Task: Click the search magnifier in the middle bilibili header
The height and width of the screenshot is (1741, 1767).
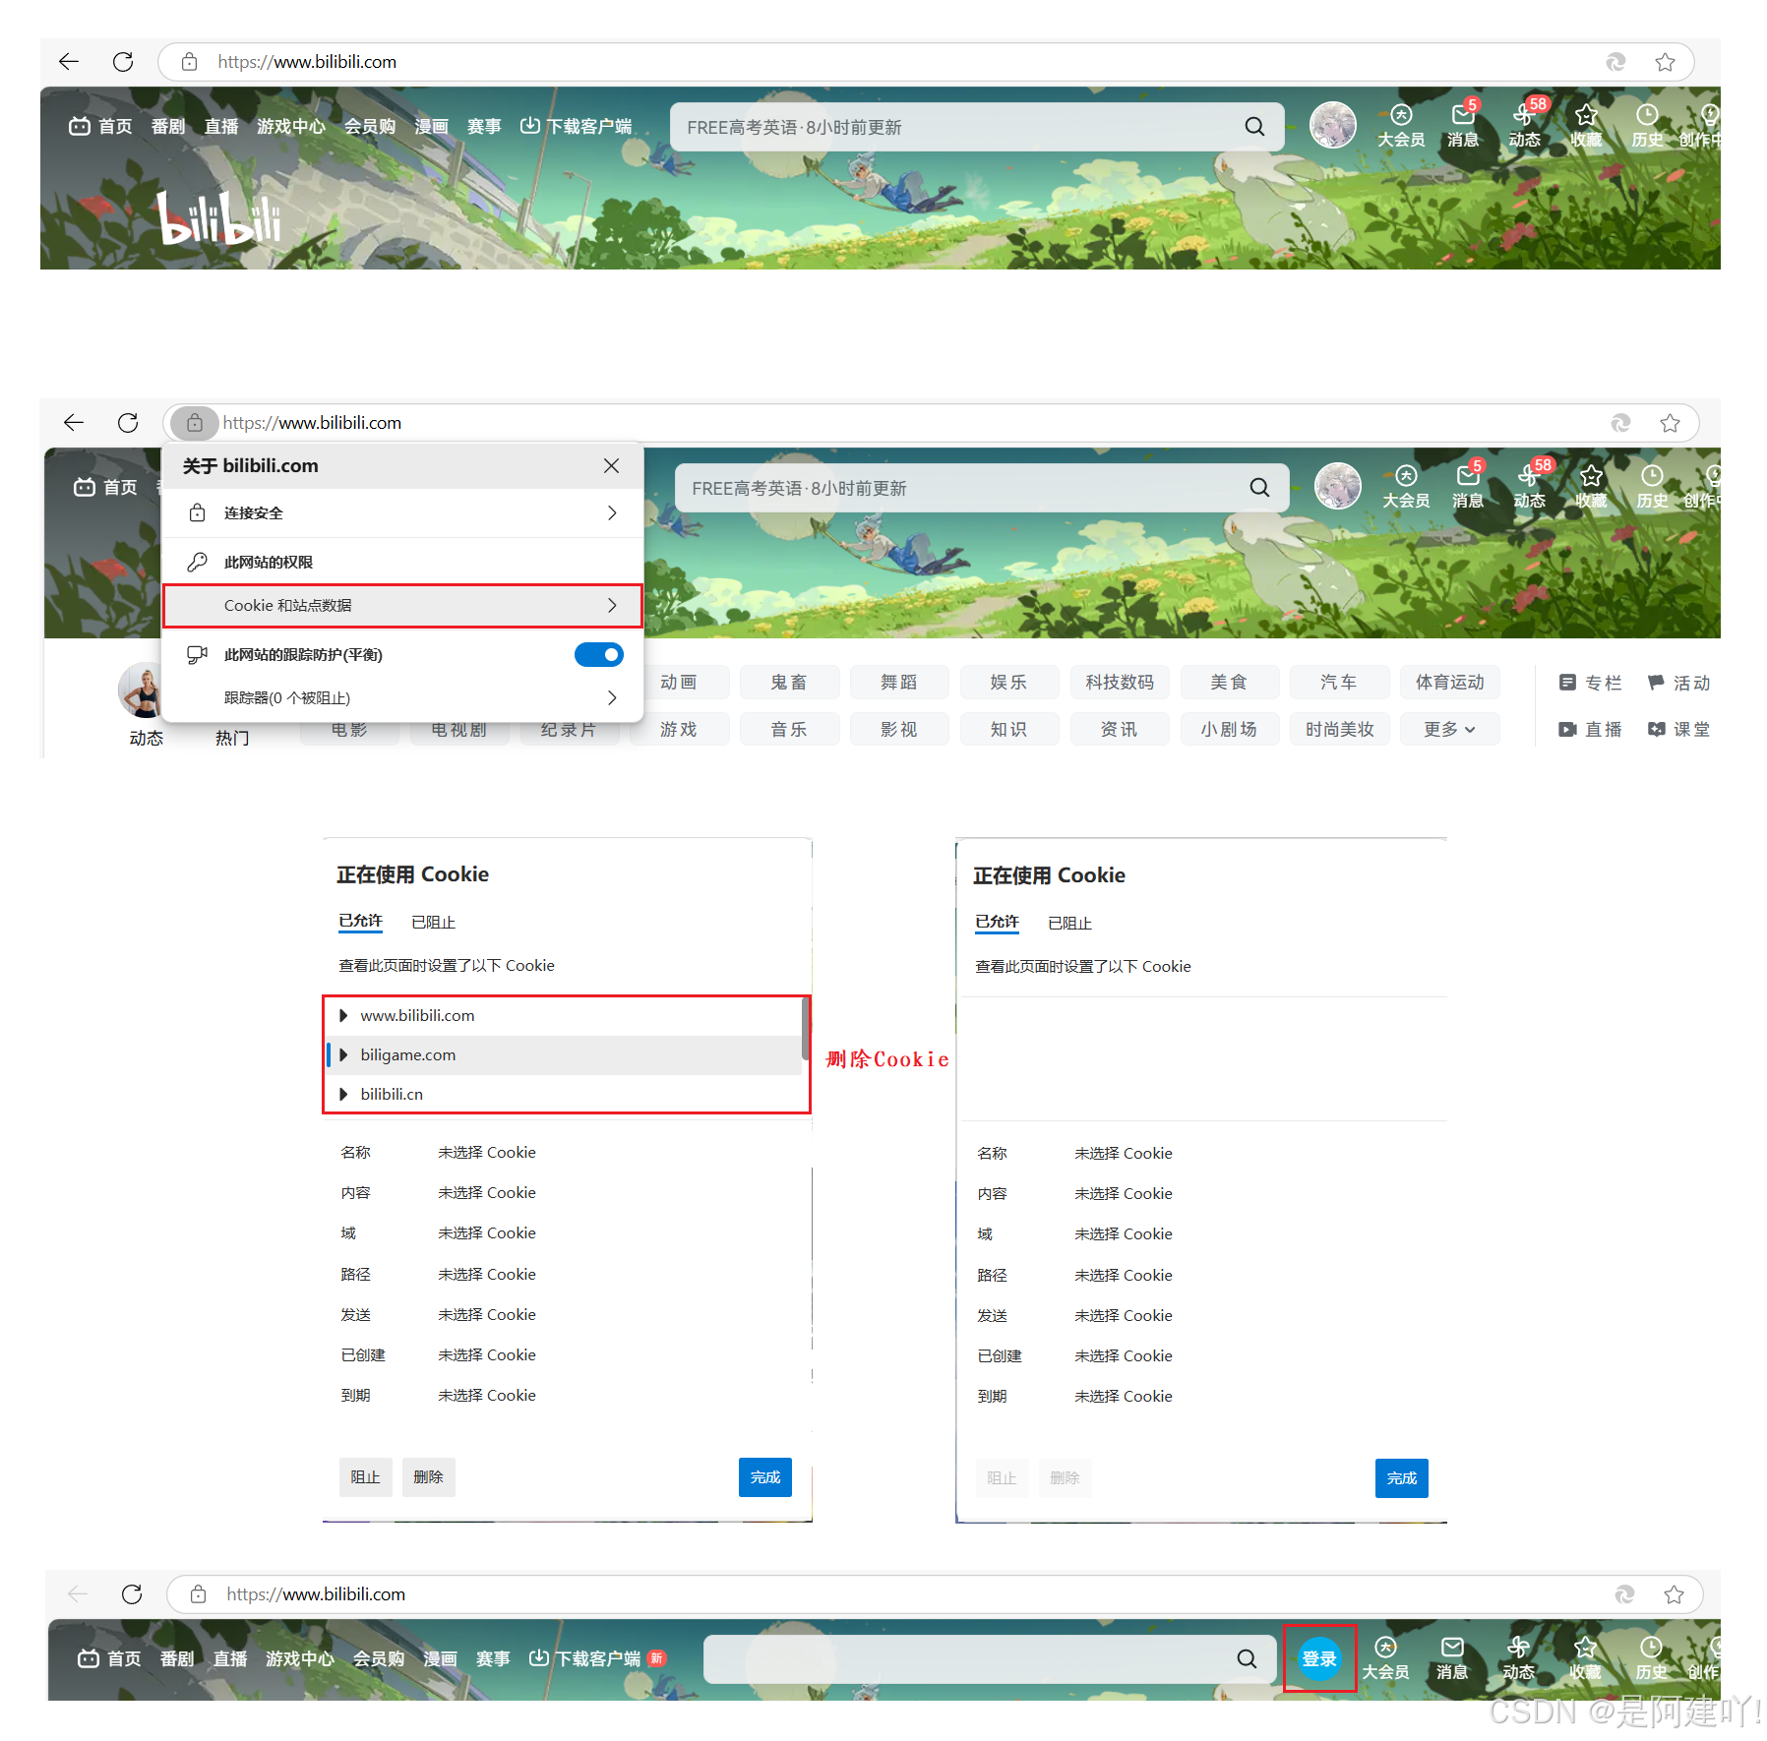Action: click(x=1259, y=488)
